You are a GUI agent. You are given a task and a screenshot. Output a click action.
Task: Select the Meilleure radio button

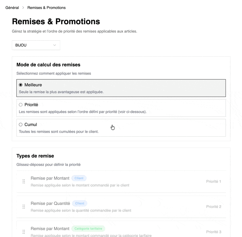pos(21,85)
